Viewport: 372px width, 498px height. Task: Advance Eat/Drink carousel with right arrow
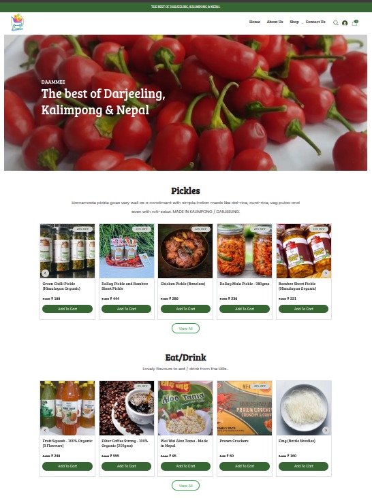(x=326, y=430)
